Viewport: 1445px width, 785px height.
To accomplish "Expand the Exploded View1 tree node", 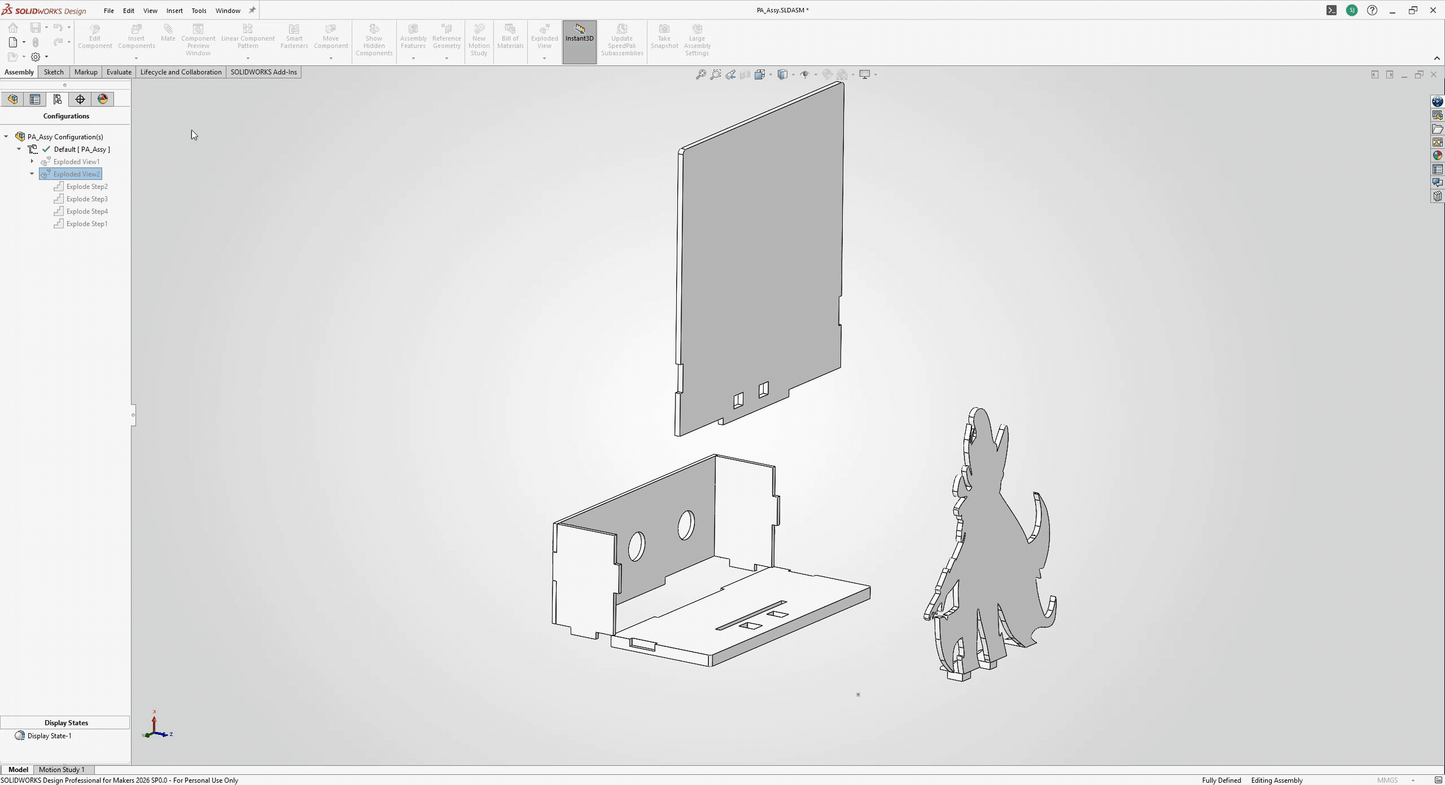I will click(32, 162).
